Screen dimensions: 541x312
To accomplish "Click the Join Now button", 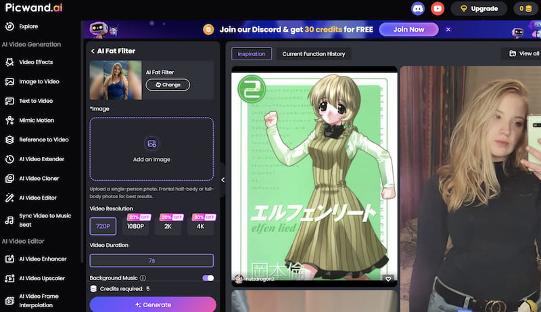I will pos(408,29).
